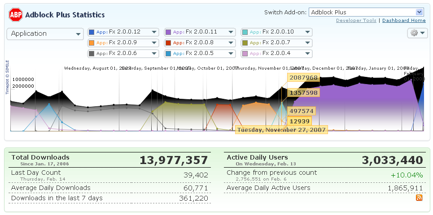This screenshot has width=433, height=215.
Task: Click the red Fx 2.0.0.8 color swatch
Action: click(168, 43)
